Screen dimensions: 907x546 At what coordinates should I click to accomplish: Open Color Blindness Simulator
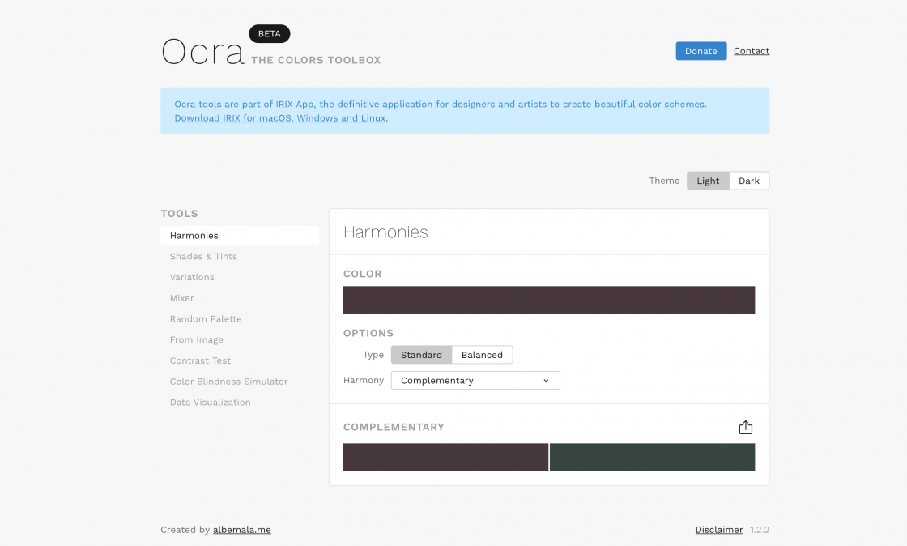click(228, 382)
